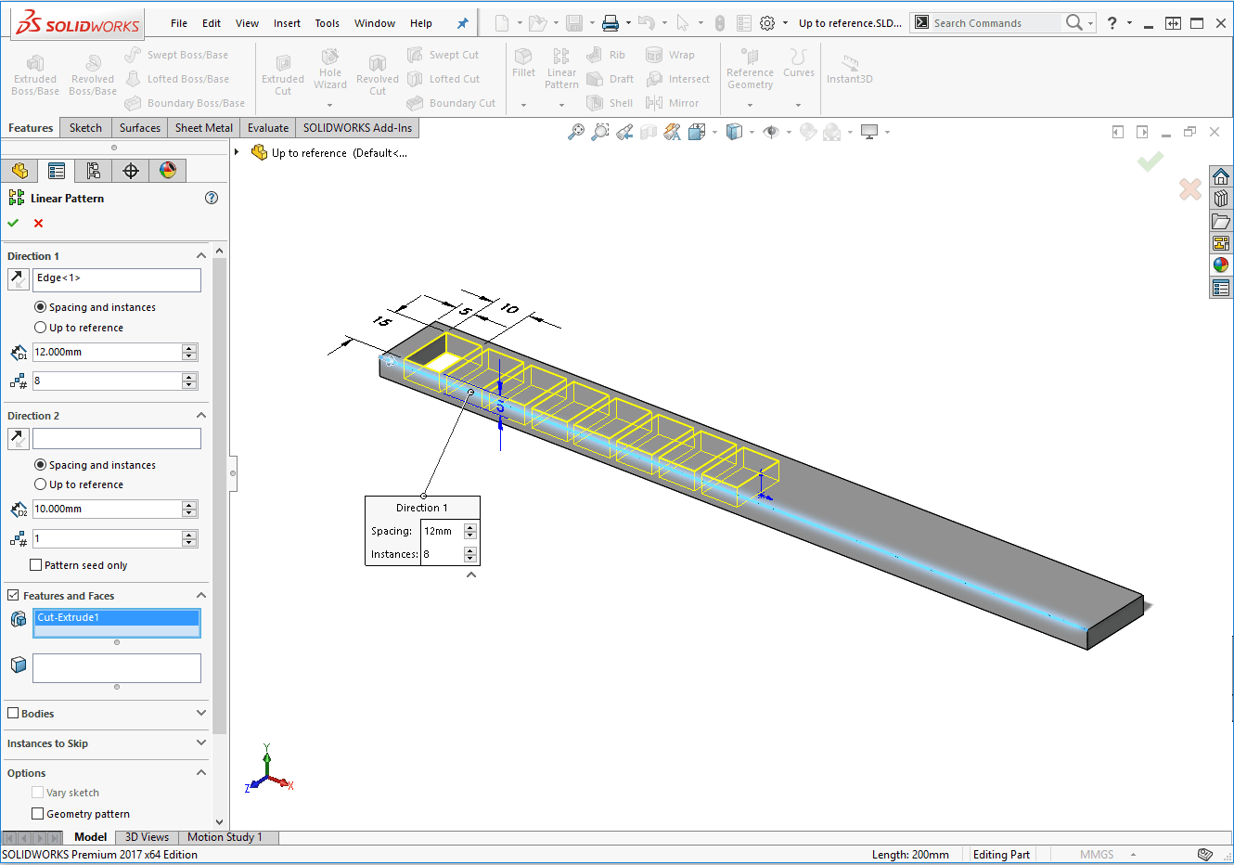Click the SOLIDWORKS Options gear icon
The width and height of the screenshot is (1234, 865).
tap(767, 23)
